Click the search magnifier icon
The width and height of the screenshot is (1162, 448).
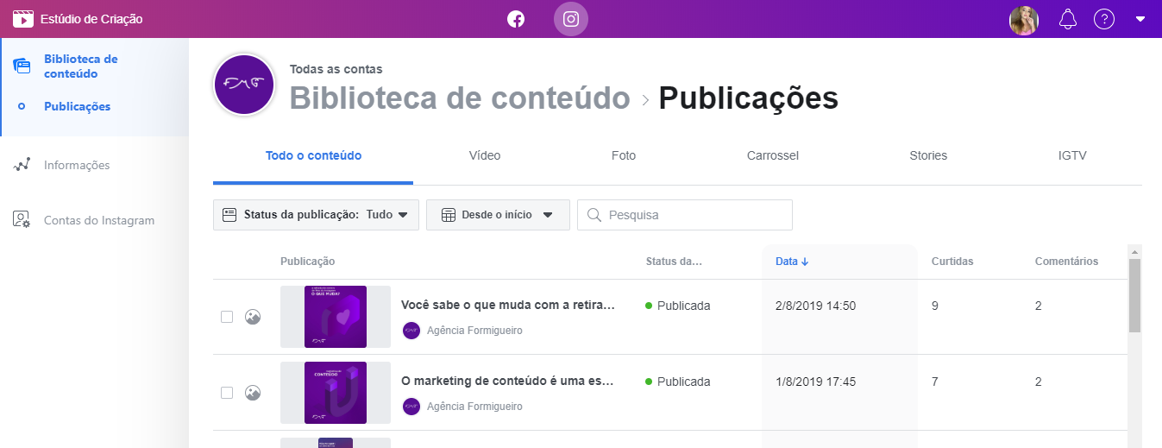pos(594,215)
